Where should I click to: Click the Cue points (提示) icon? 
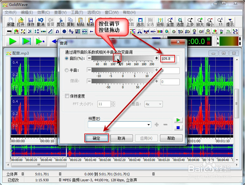(230, 22)
